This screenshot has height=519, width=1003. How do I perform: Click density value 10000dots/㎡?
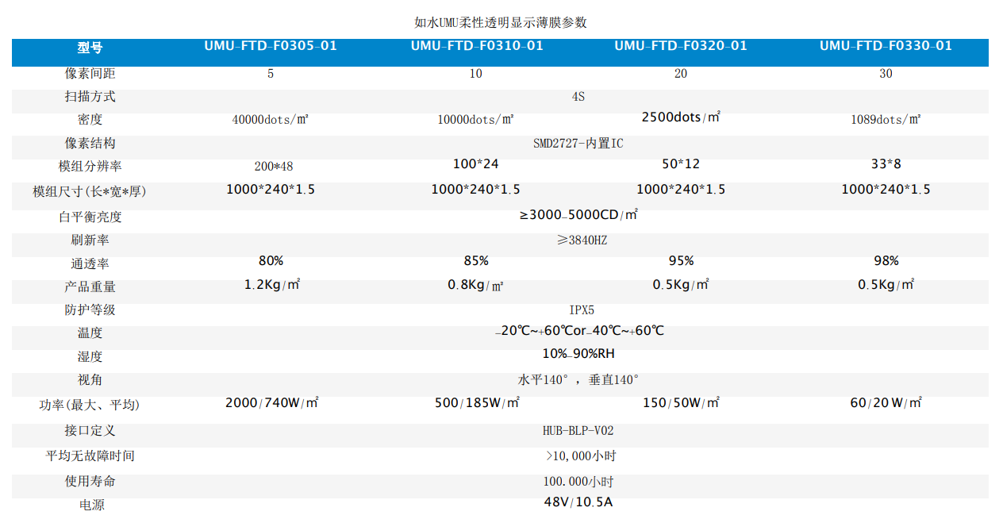[x=476, y=120]
